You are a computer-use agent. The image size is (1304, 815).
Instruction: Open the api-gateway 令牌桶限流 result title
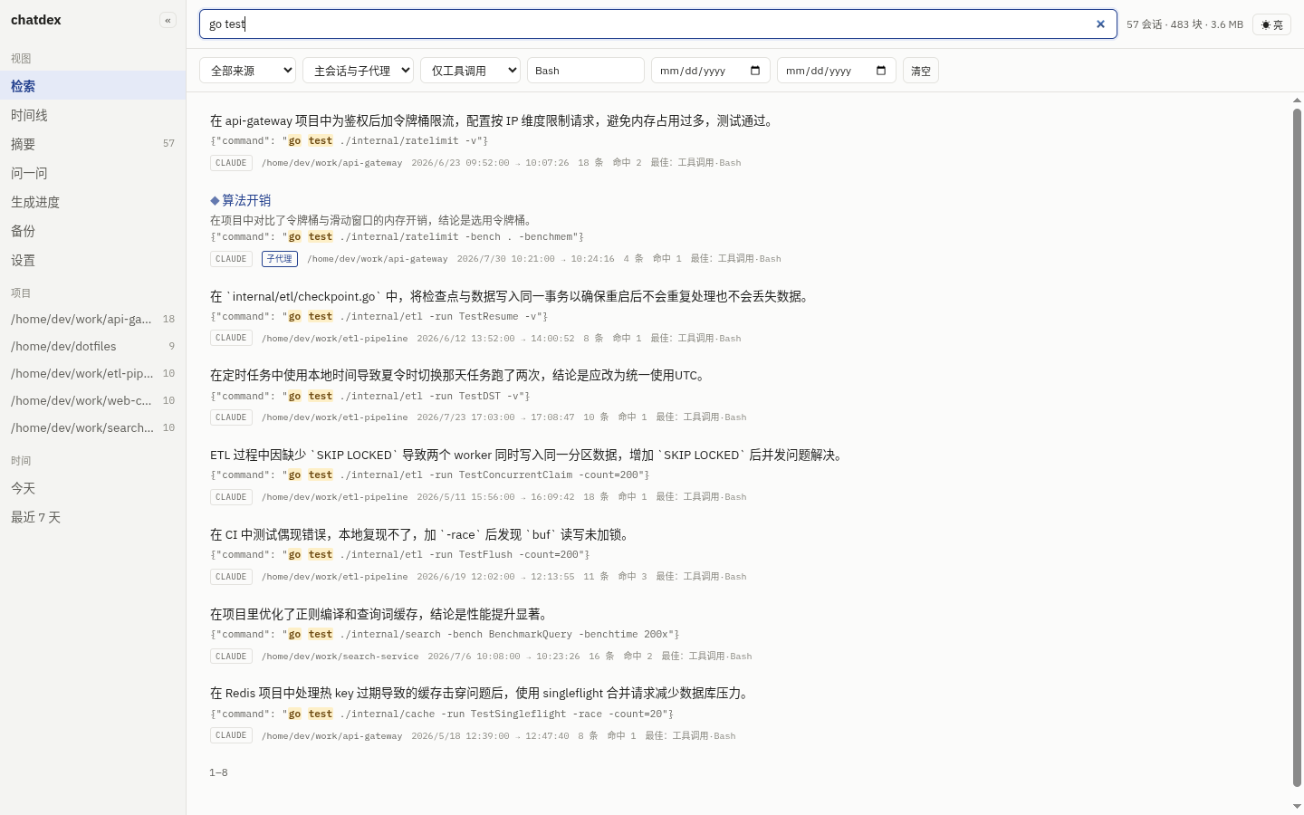pos(494,120)
